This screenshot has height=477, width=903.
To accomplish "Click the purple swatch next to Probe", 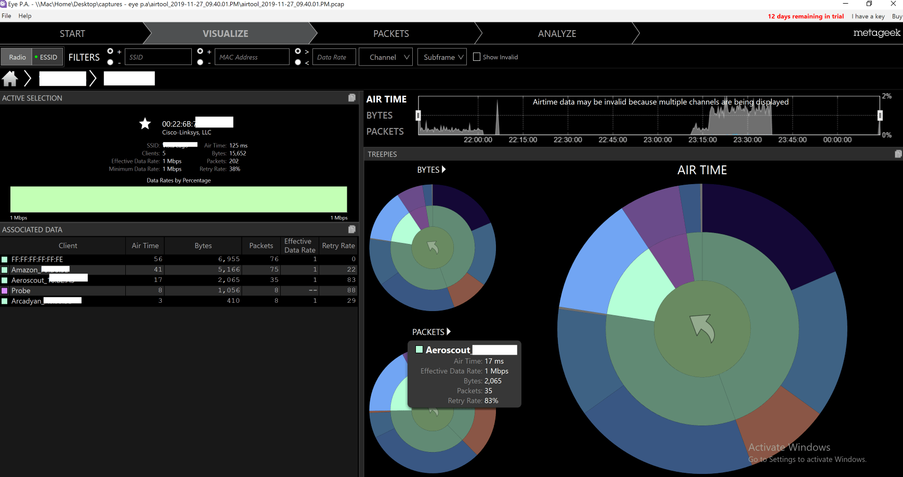I will [x=5, y=290].
